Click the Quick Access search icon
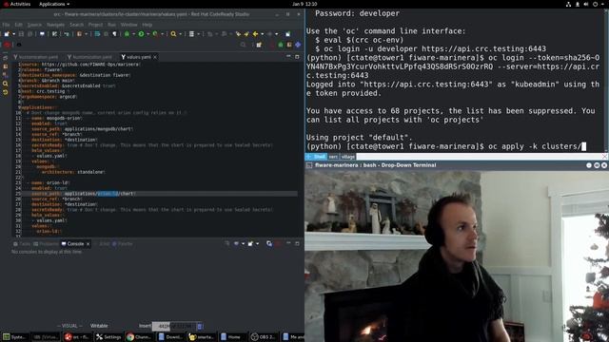Image resolution: width=609 pixels, height=342 pixels. (244, 45)
